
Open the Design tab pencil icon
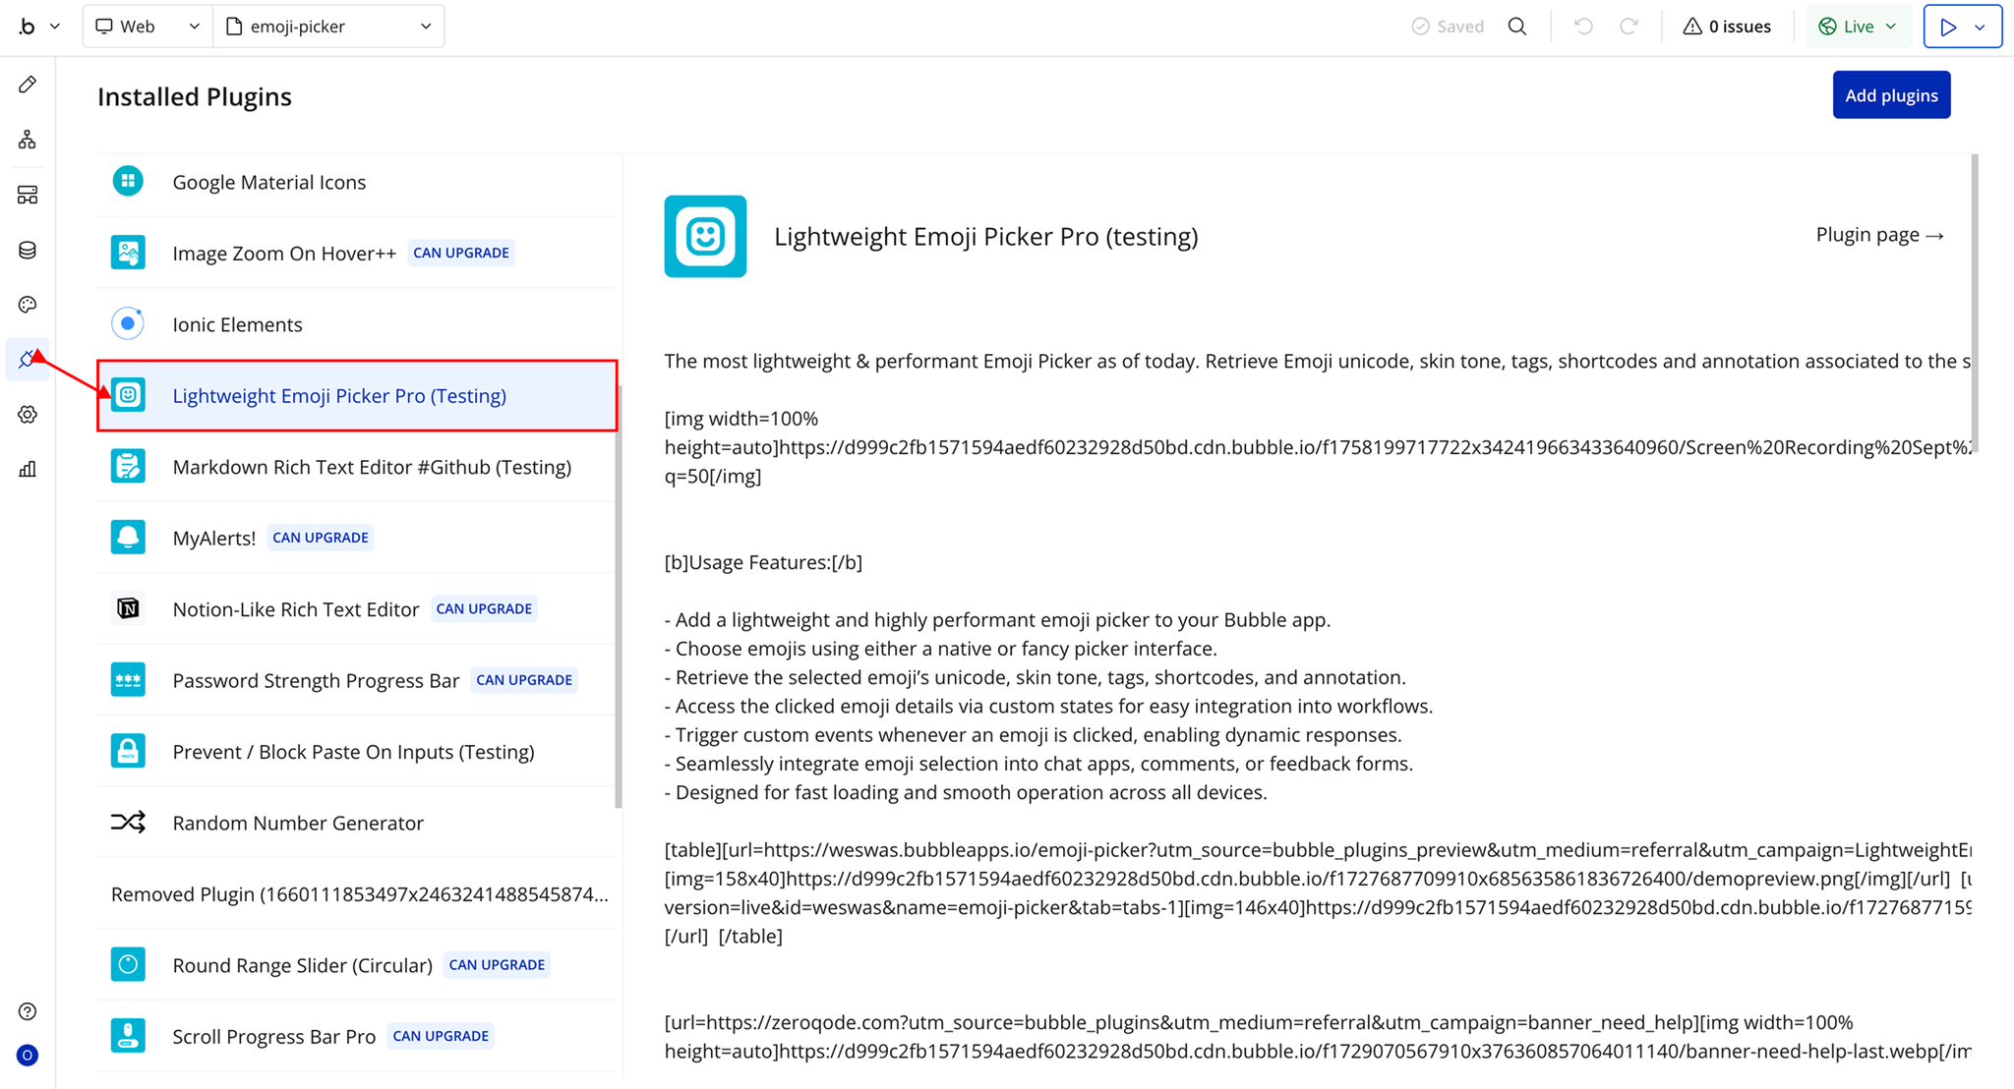coord(28,85)
